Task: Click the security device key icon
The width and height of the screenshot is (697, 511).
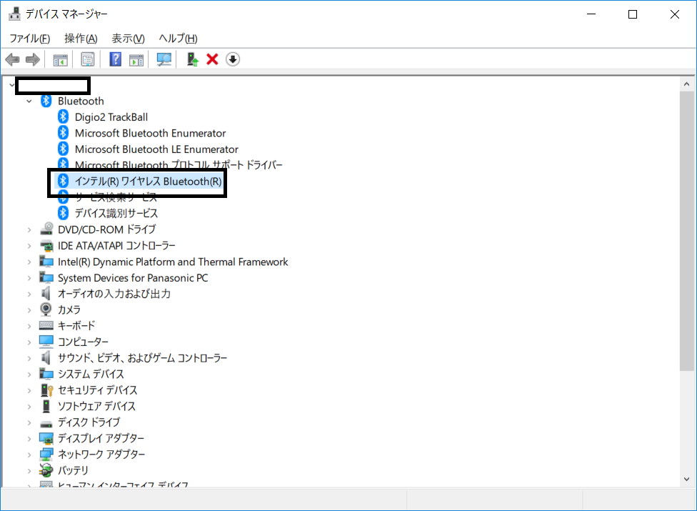Action: tap(46, 390)
